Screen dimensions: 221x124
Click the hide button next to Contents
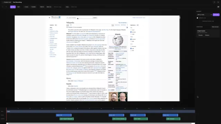click(x=56, y=25)
